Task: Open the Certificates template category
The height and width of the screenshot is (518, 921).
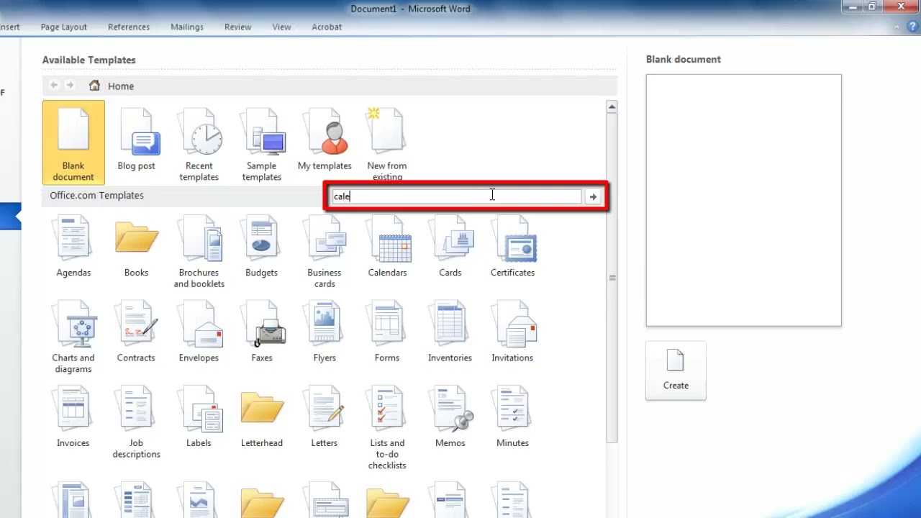Action: click(x=512, y=246)
